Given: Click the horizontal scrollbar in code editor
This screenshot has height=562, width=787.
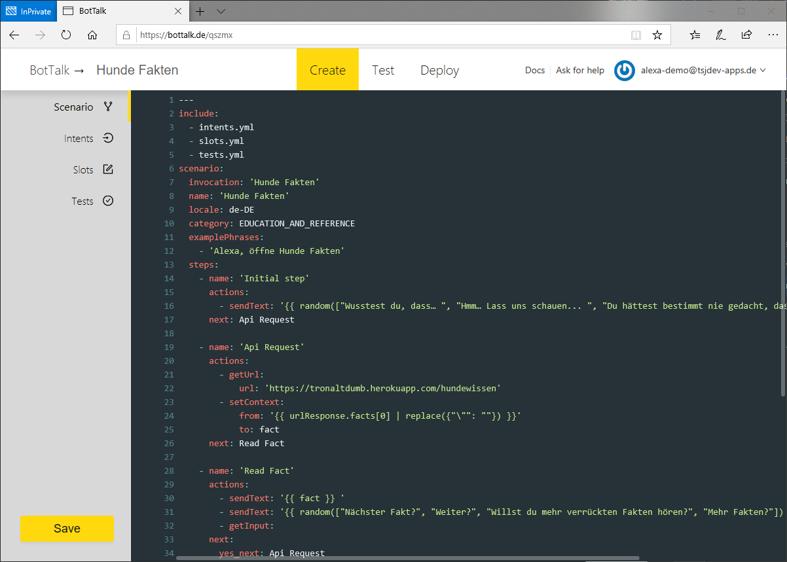Looking at the screenshot, I should click(407, 558).
